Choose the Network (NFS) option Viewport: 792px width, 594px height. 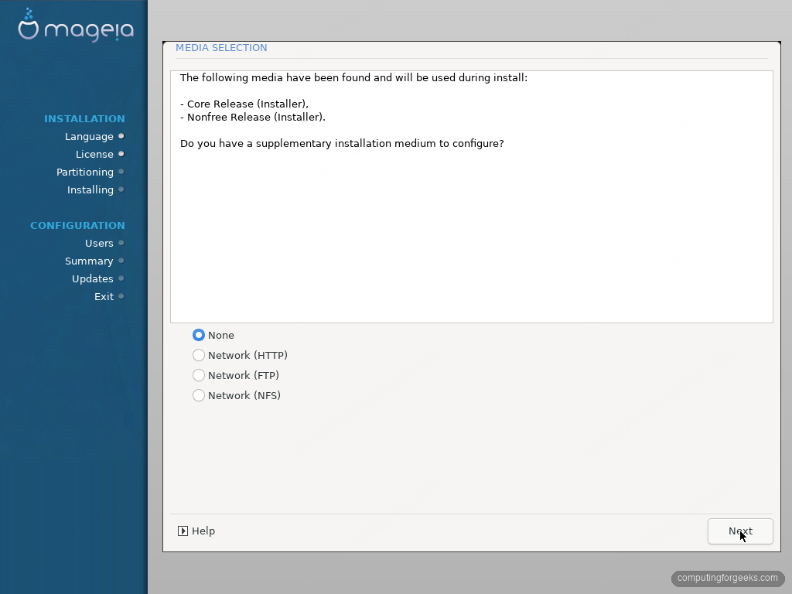point(199,395)
